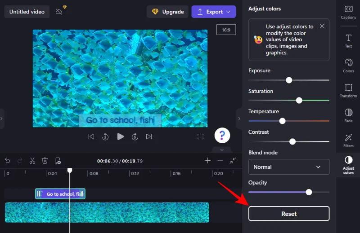Fit the timeline to screen
Image resolution: width=360 pixels, height=233 pixels.
233,161
